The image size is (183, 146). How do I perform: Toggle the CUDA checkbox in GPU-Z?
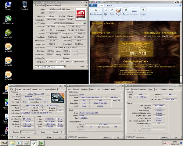(56, 62)
